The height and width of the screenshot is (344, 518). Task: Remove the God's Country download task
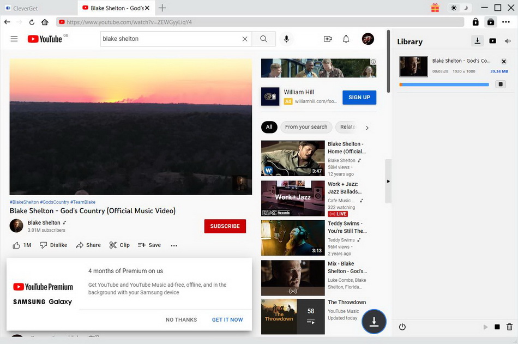point(504,62)
